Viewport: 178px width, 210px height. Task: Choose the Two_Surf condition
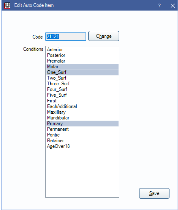coord(82,78)
